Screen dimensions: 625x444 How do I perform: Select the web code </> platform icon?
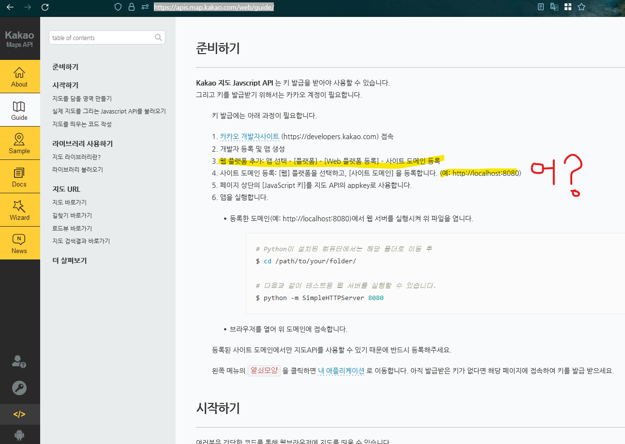(19, 414)
